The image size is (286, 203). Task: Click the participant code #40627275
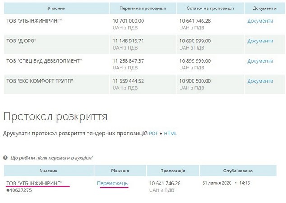click(18, 191)
